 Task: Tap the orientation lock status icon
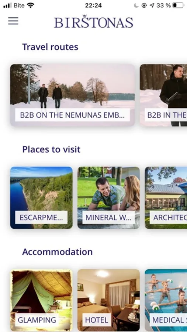coord(144,6)
